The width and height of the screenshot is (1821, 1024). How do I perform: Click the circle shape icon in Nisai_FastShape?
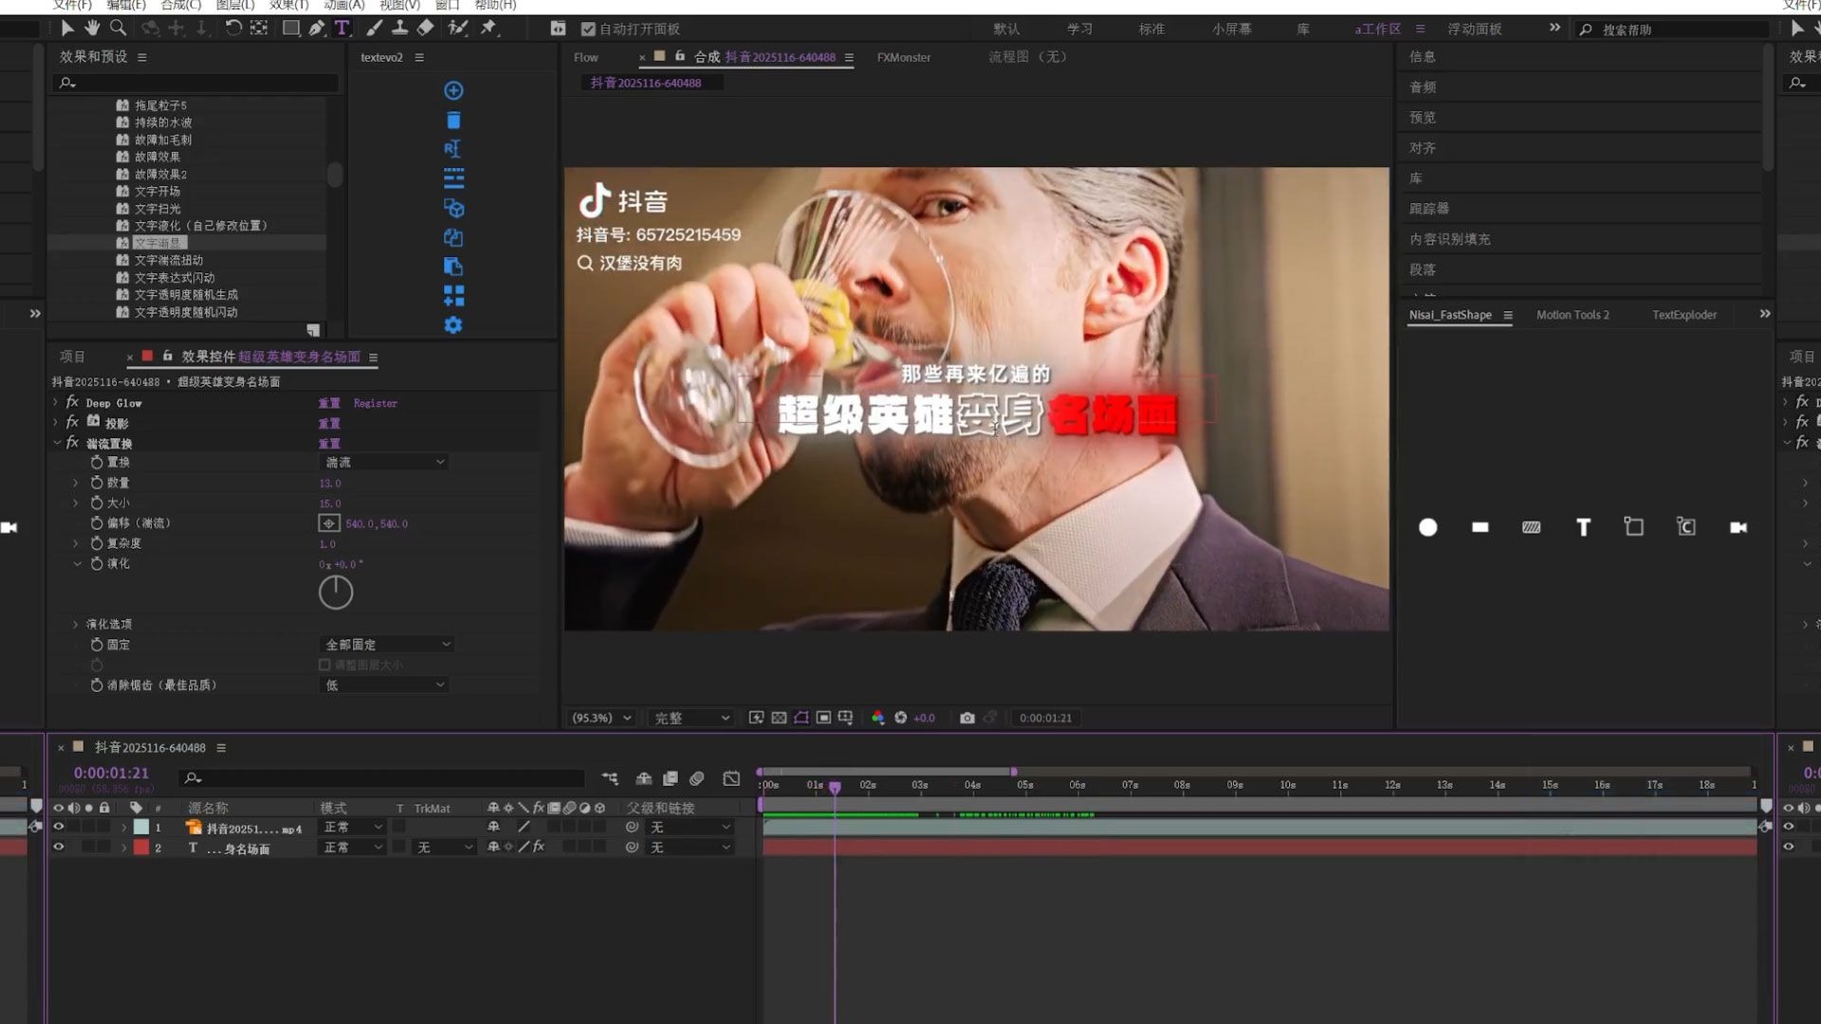pyautogui.click(x=1427, y=527)
